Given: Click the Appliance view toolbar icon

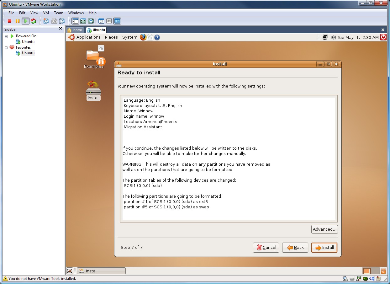Looking at the screenshot, I should click(x=109, y=21).
